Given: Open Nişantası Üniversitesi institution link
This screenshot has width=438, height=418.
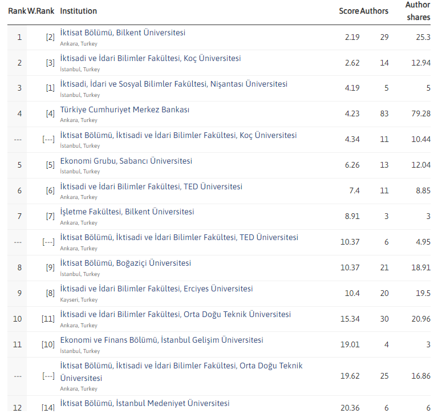Looking at the screenshot, I should [x=174, y=84].
